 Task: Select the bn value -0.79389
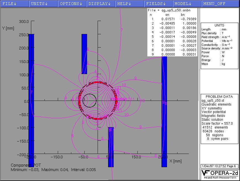(x=189, y=19)
